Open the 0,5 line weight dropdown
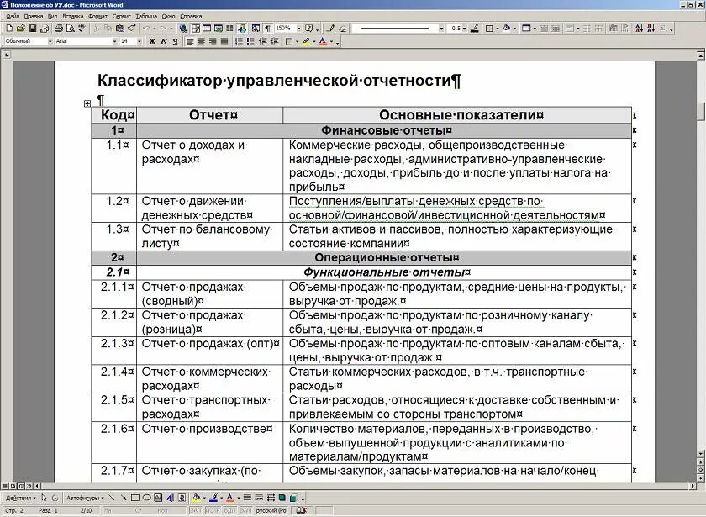 [x=465, y=29]
